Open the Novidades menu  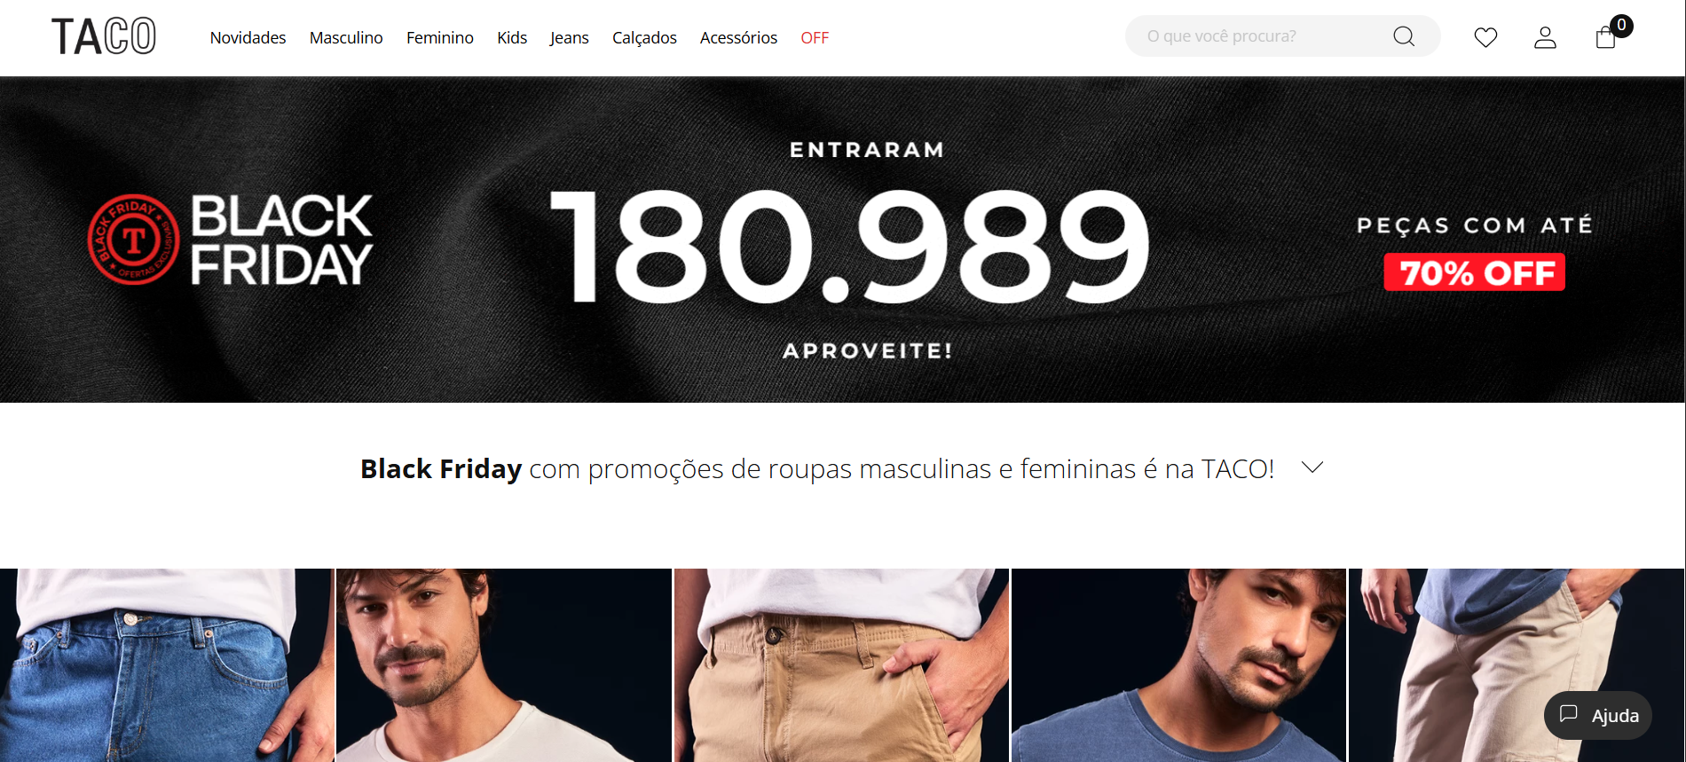tap(248, 37)
